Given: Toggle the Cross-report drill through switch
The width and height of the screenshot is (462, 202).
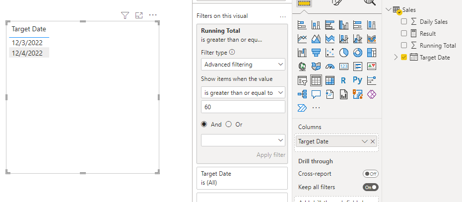Looking at the screenshot, I should (x=370, y=174).
